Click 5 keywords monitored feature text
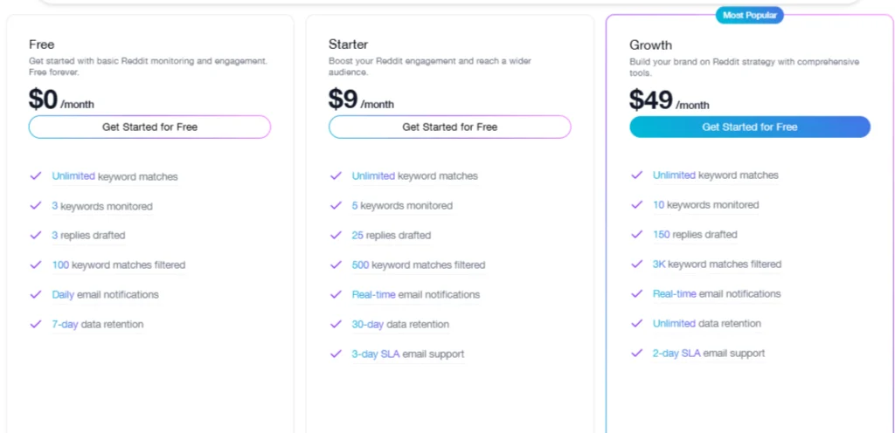This screenshot has height=433, width=895. tap(402, 205)
